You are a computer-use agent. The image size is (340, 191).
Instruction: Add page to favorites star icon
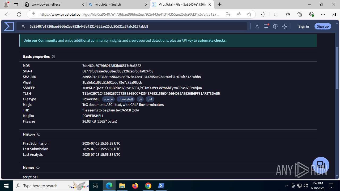coord(249,14)
